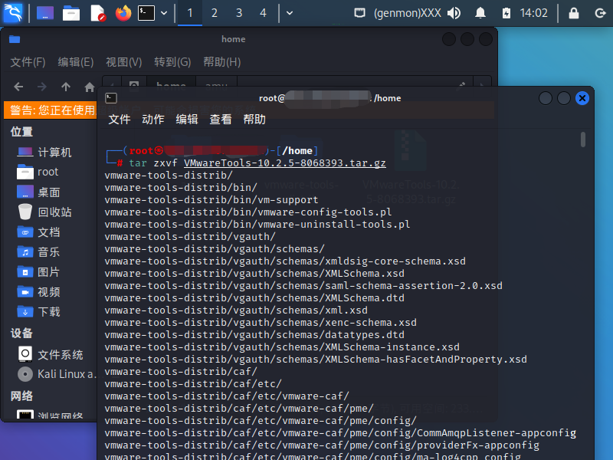Switch to workspace 4
613x460 pixels.
[263, 13]
